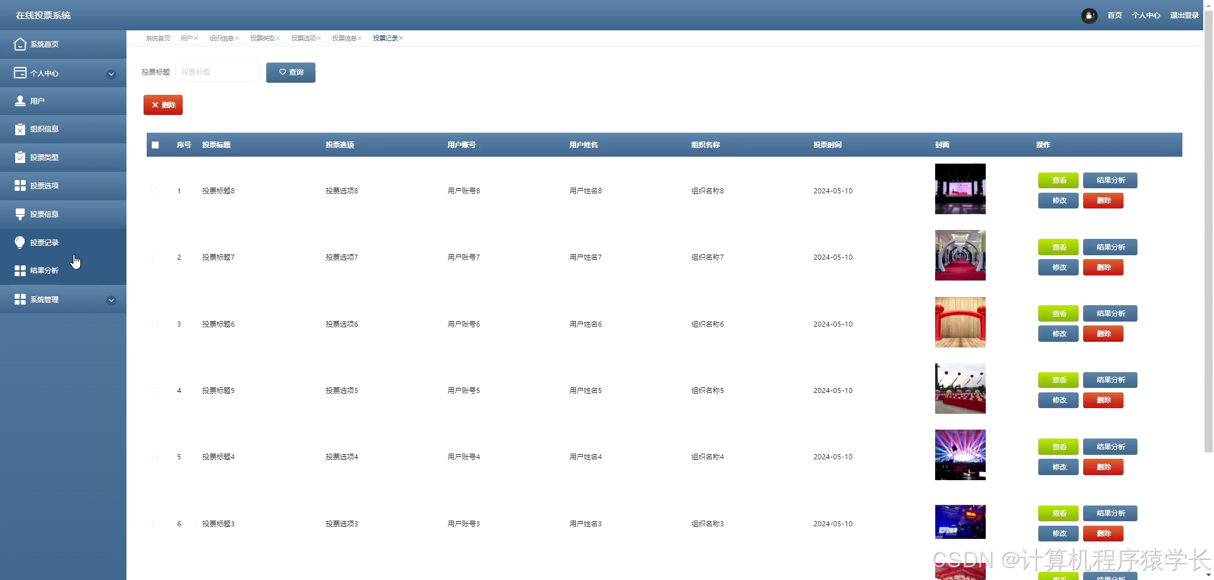
Task: Open 个人中心 link in the header
Action: 1146,16
